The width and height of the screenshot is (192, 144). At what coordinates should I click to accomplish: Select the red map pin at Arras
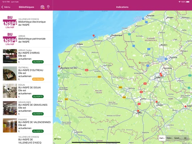click(x=138, y=111)
